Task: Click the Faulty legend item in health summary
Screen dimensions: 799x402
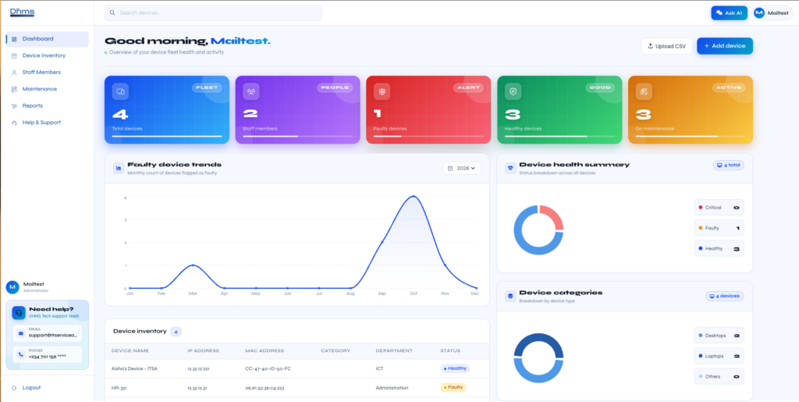Action: pos(719,228)
